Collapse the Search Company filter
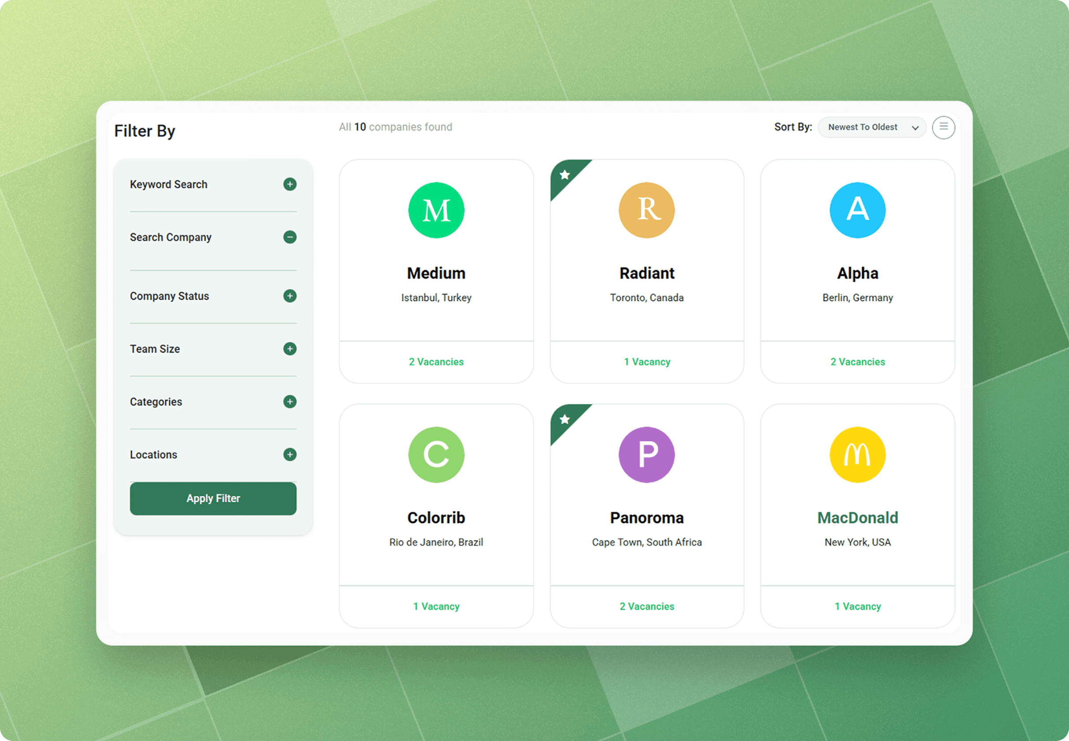This screenshot has height=741, width=1069. point(290,237)
